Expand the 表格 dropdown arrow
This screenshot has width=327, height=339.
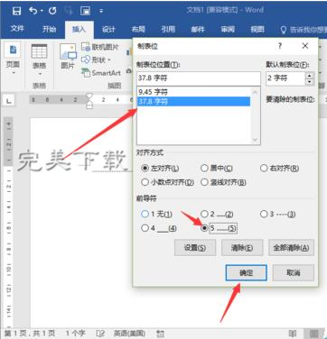coord(40,74)
